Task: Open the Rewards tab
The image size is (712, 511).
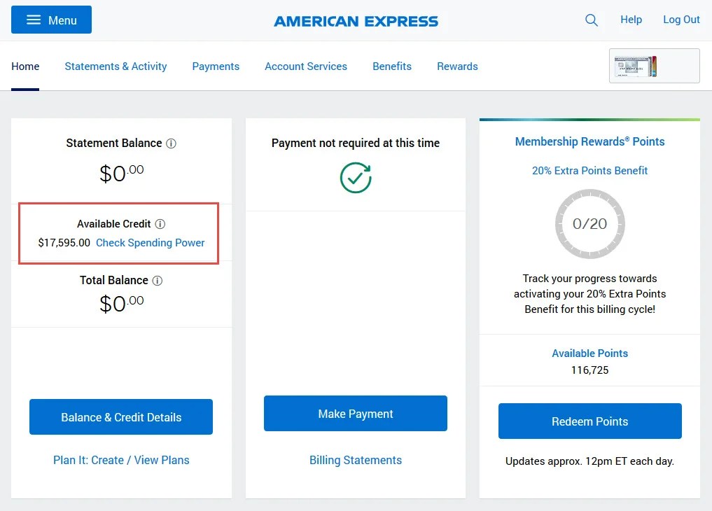Action: 457,66
